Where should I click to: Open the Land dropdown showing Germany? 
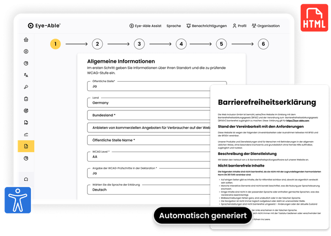coord(148,103)
